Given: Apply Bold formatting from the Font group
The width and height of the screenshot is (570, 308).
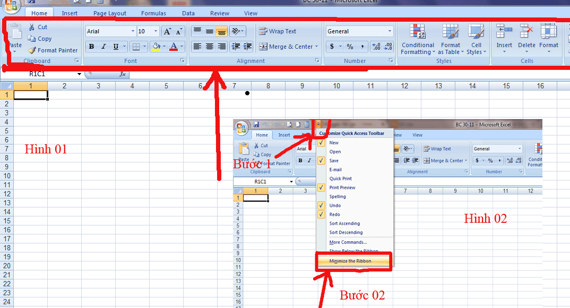Looking at the screenshot, I should point(92,47).
